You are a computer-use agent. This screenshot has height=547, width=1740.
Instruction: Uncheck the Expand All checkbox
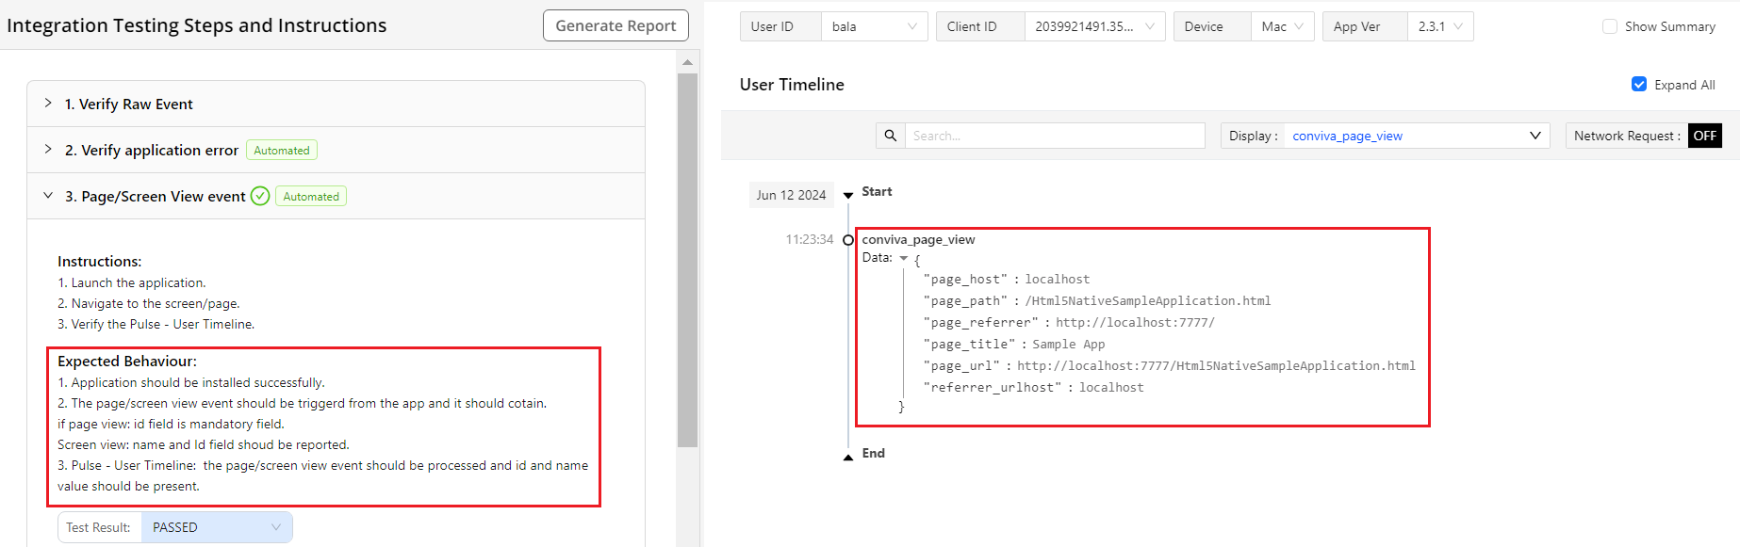pos(1639,85)
